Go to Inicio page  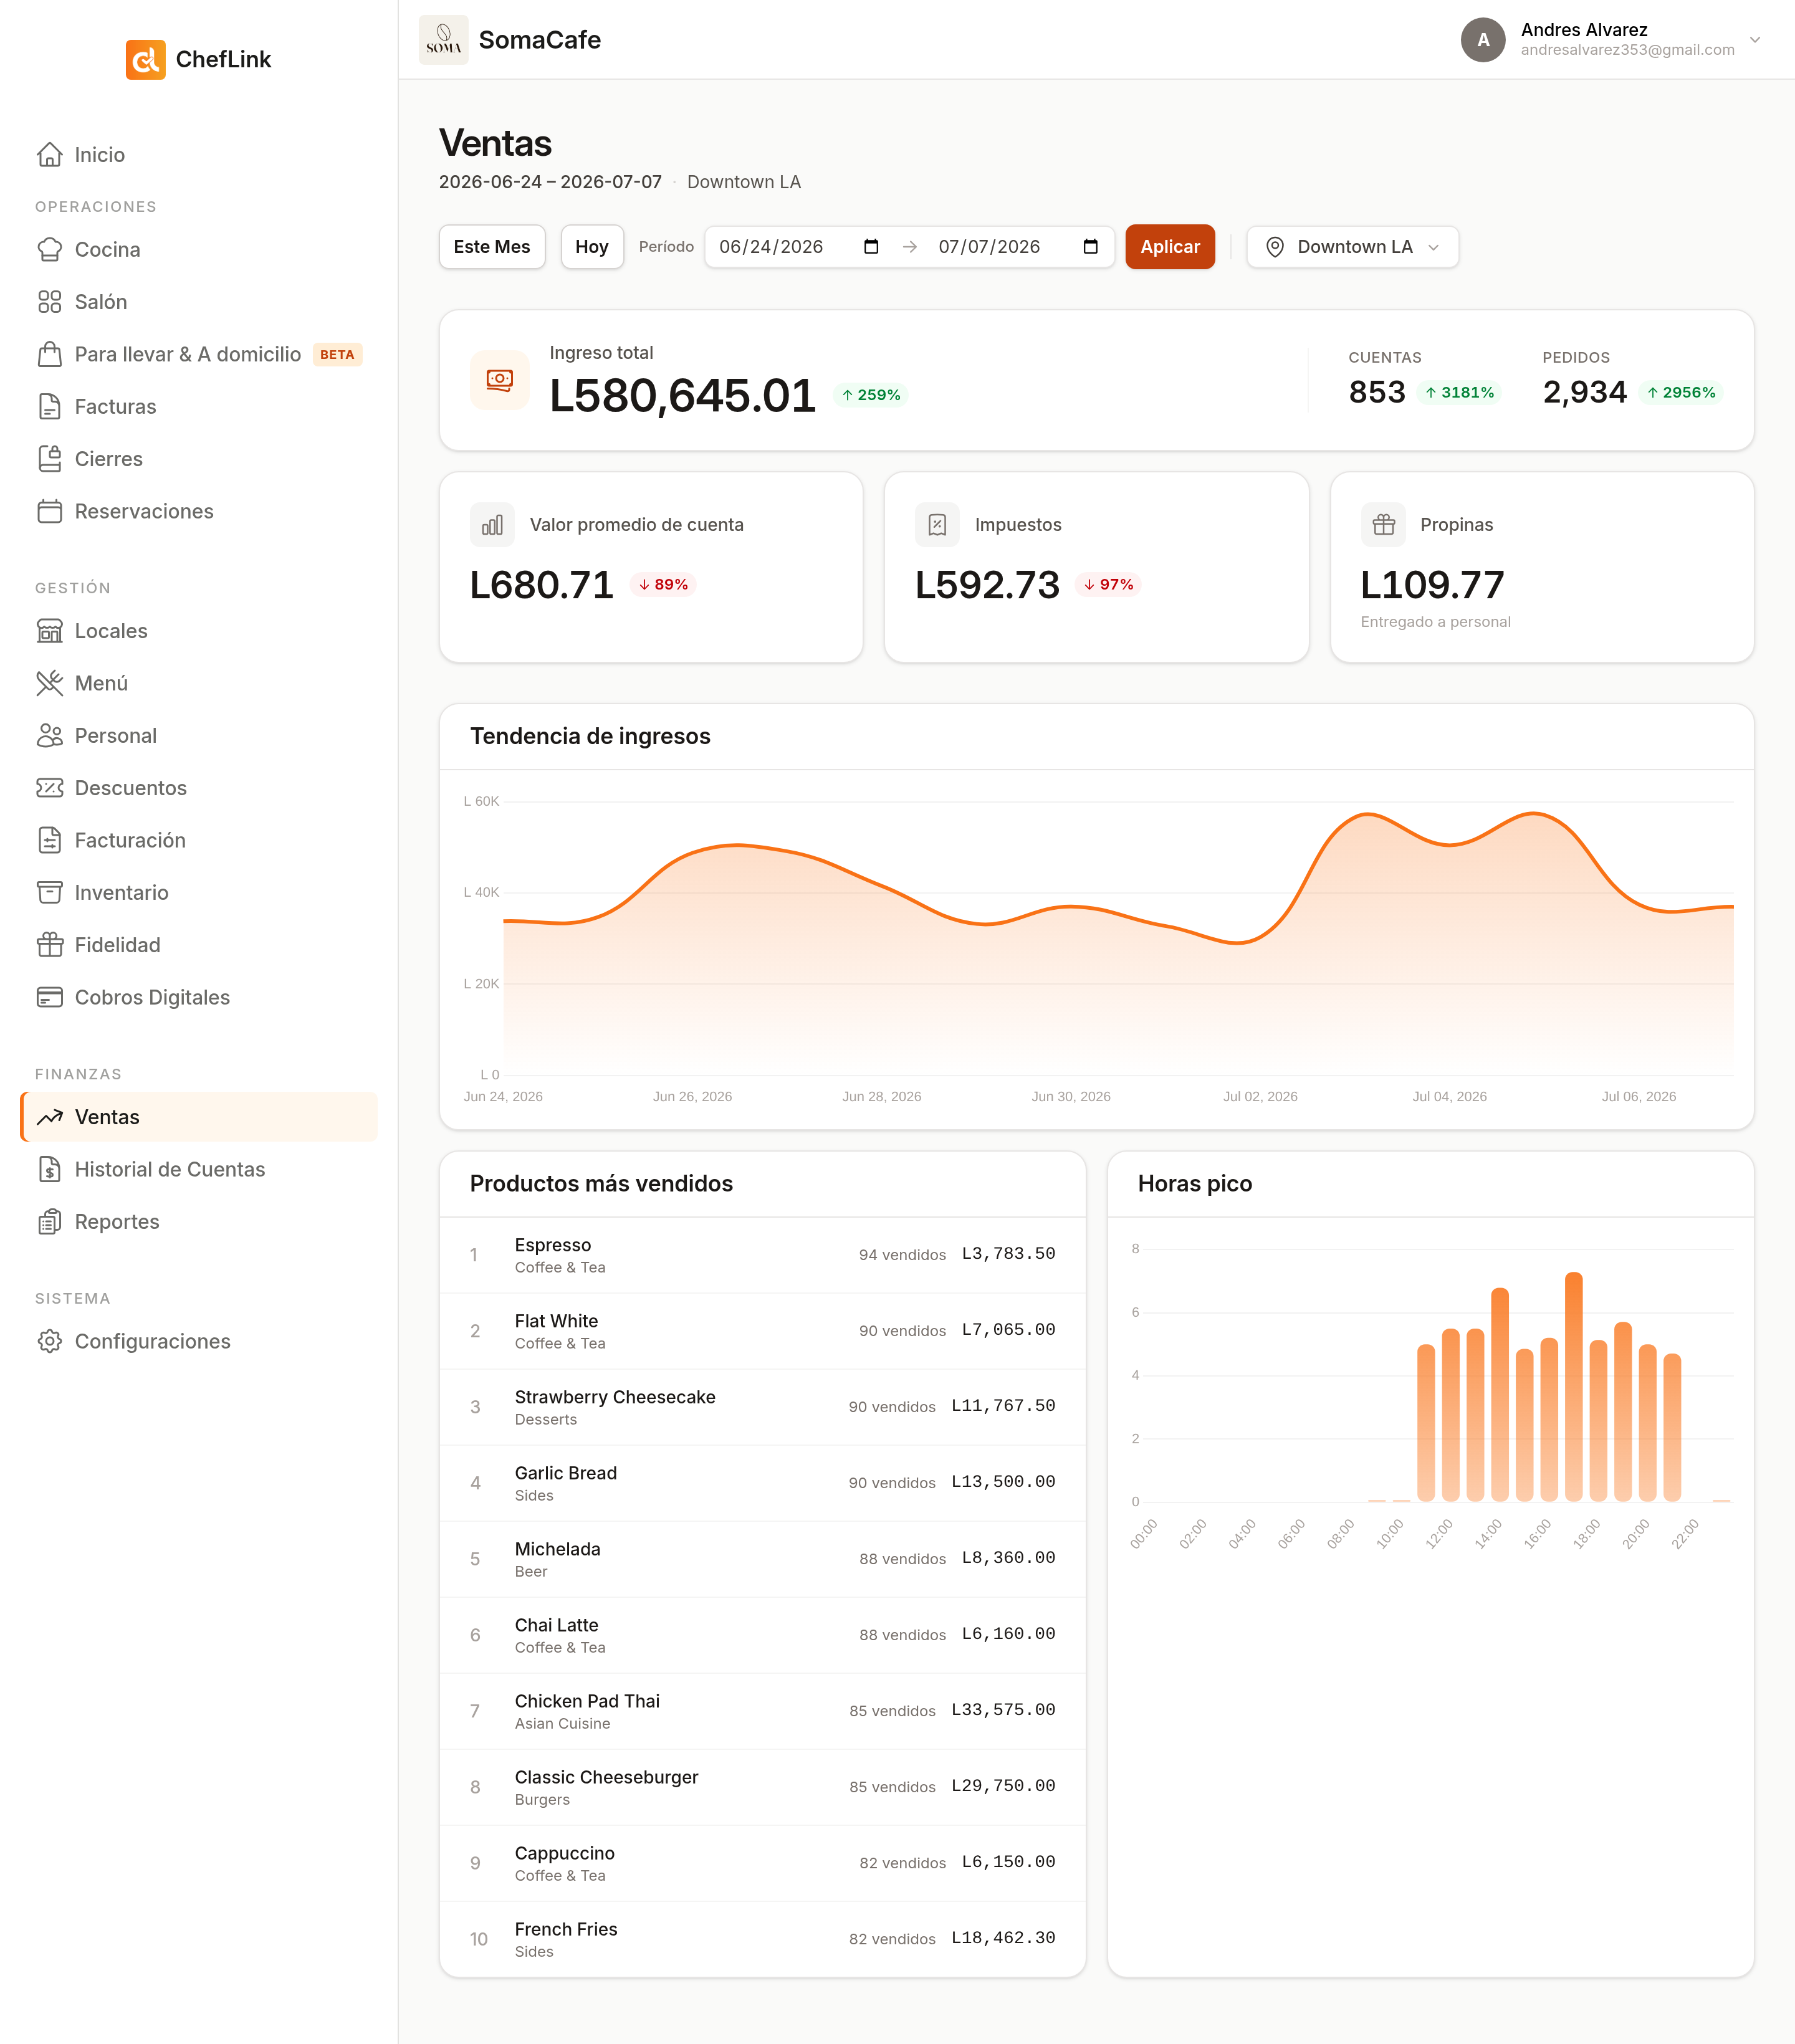pos(198,155)
